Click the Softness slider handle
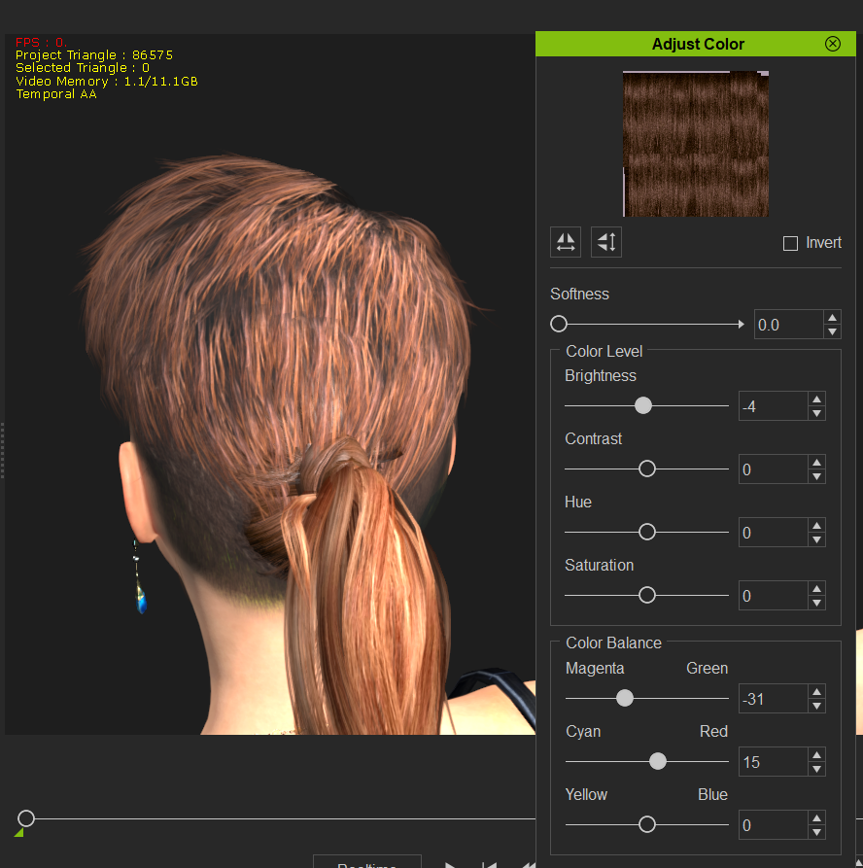 tap(559, 325)
